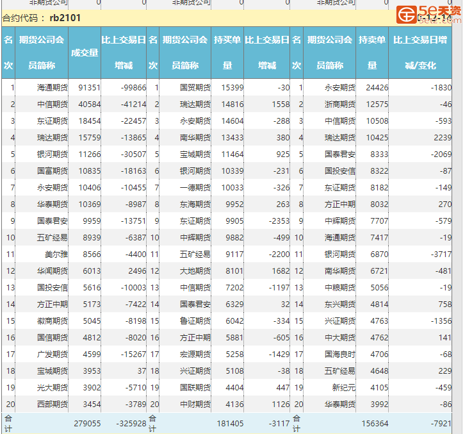Screen dimensions: 465x434
Task: Select 方正中期 in short position row 8
Action: (340, 204)
